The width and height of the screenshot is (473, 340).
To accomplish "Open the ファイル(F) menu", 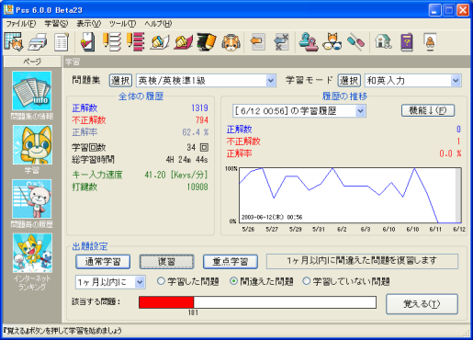I will 21,24.
